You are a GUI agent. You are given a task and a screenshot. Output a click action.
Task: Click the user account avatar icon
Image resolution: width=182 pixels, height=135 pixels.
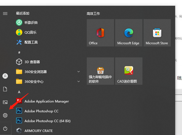(x=5, y=76)
